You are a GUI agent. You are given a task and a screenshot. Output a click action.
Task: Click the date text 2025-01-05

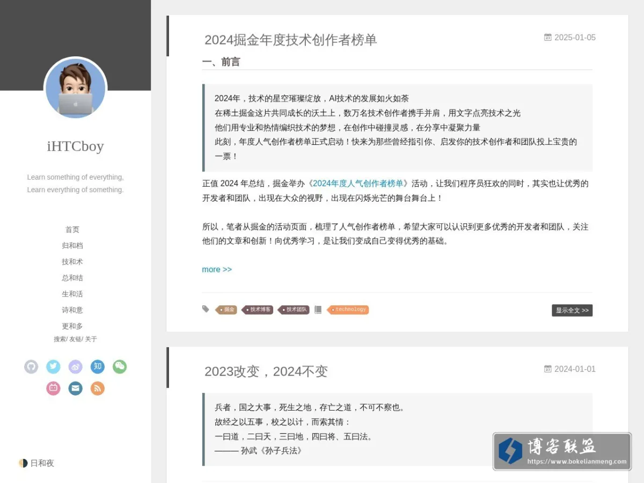pyautogui.click(x=575, y=38)
